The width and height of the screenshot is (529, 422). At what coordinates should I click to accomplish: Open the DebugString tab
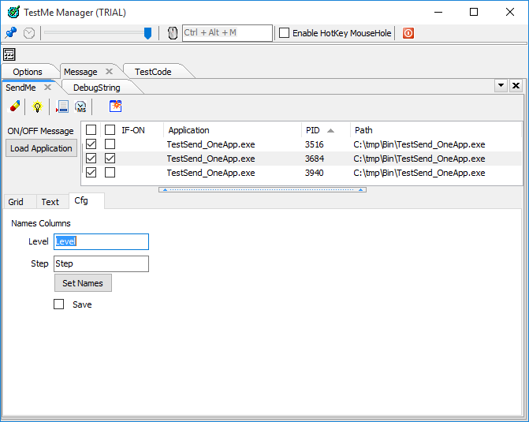pyautogui.click(x=97, y=88)
